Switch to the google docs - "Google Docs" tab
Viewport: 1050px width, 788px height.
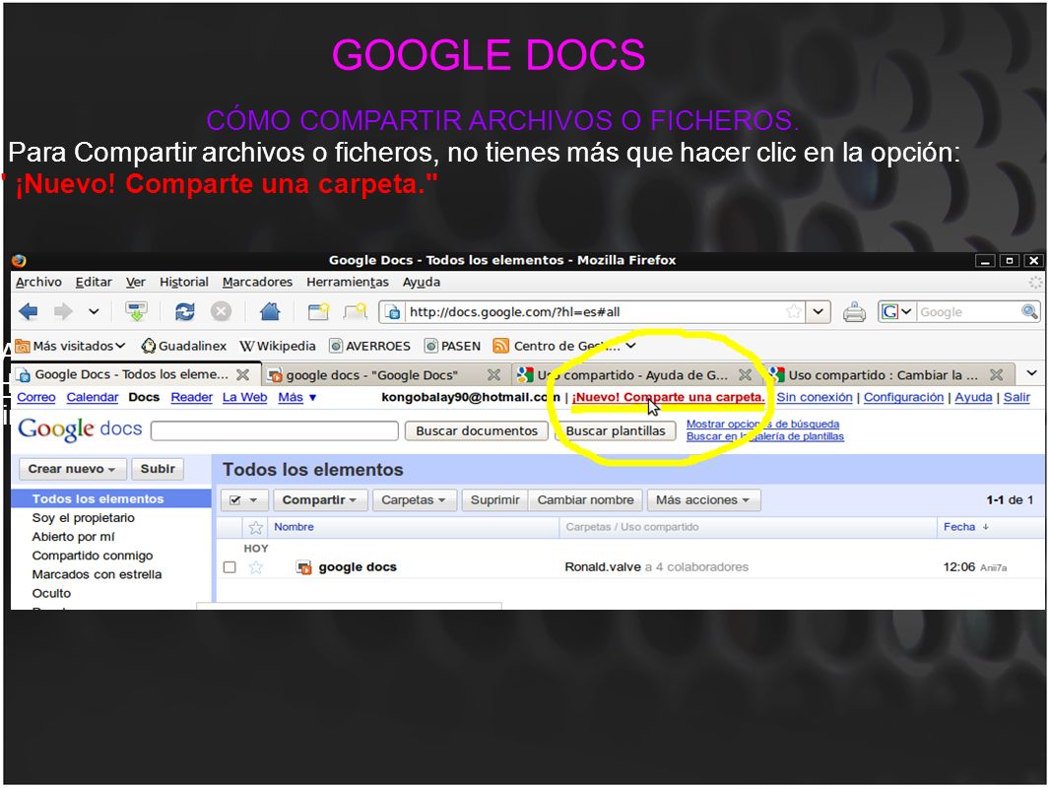(x=371, y=375)
